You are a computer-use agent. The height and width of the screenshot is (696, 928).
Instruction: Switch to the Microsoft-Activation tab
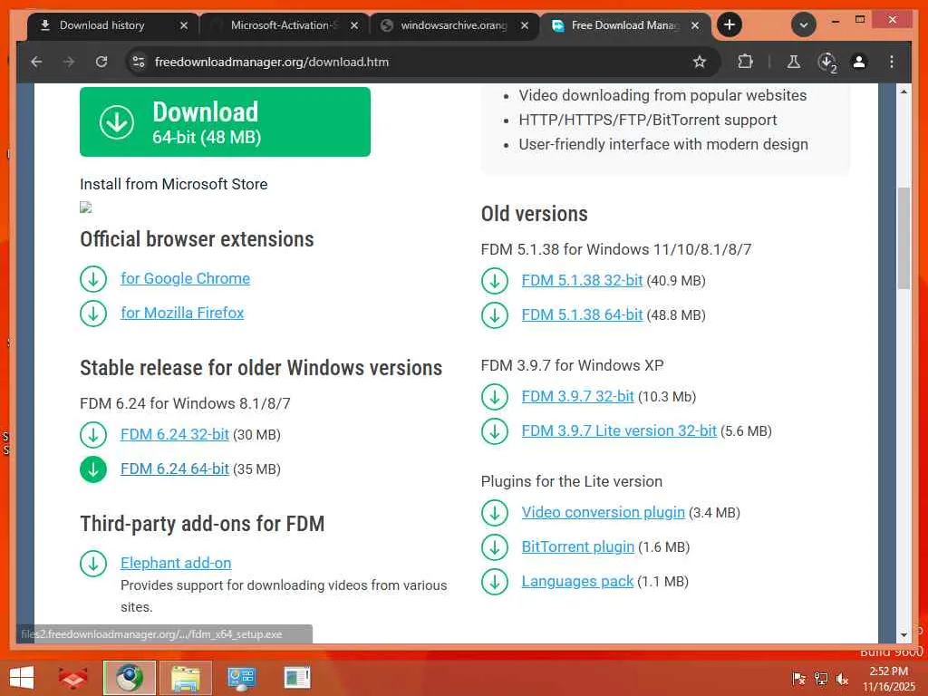pyautogui.click(x=283, y=25)
